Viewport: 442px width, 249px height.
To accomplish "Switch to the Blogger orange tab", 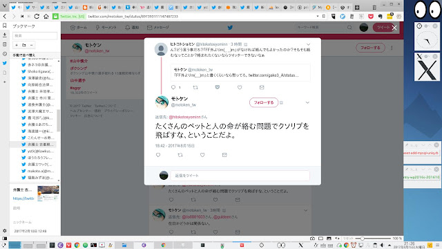I will pyautogui.click(x=88, y=8).
